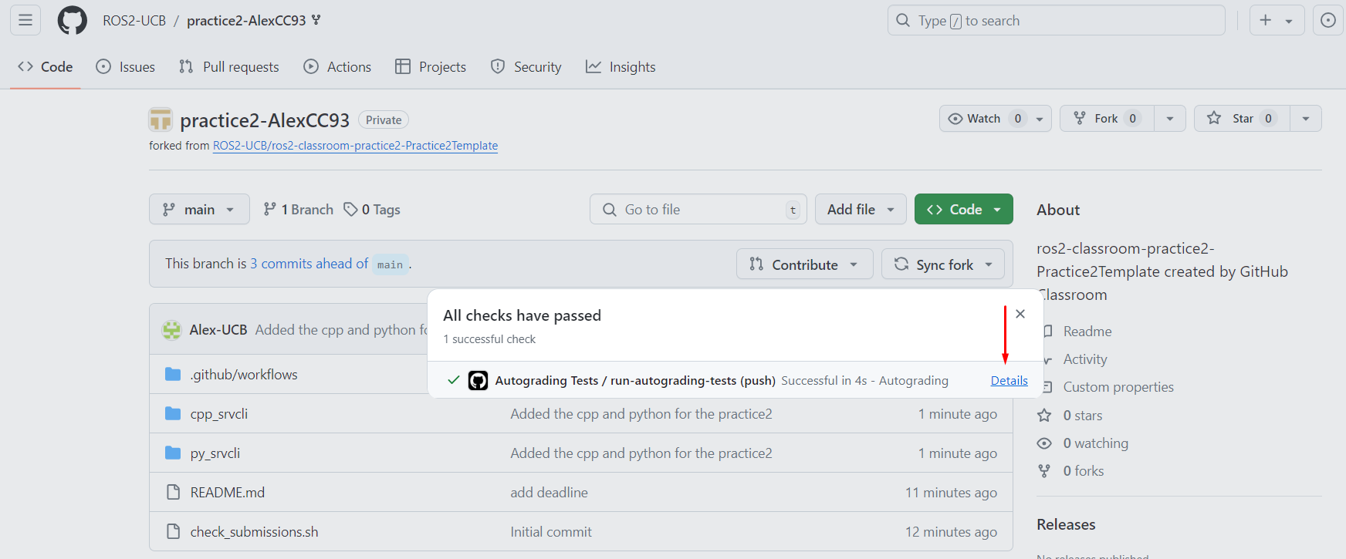This screenshot has width=1346, height=559.
Task: Go to the GitHub homepage logo
Action: pos(73,20)
